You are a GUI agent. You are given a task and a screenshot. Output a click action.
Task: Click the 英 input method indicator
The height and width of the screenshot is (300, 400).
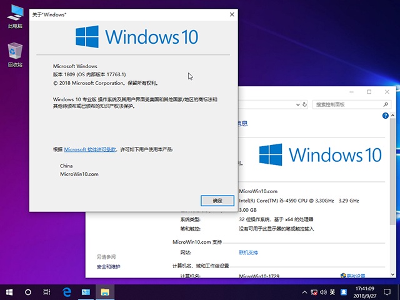(332, 291)
